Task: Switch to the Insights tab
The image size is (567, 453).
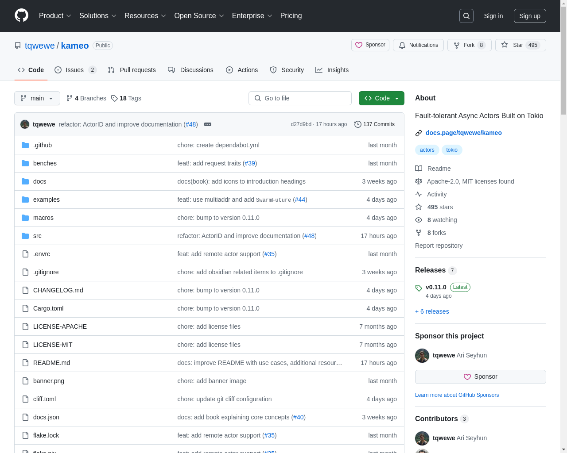Action: click(x=332, y=70)
